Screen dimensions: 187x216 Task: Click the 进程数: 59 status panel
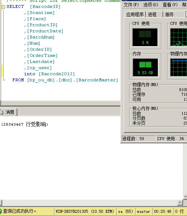point(139,139)
